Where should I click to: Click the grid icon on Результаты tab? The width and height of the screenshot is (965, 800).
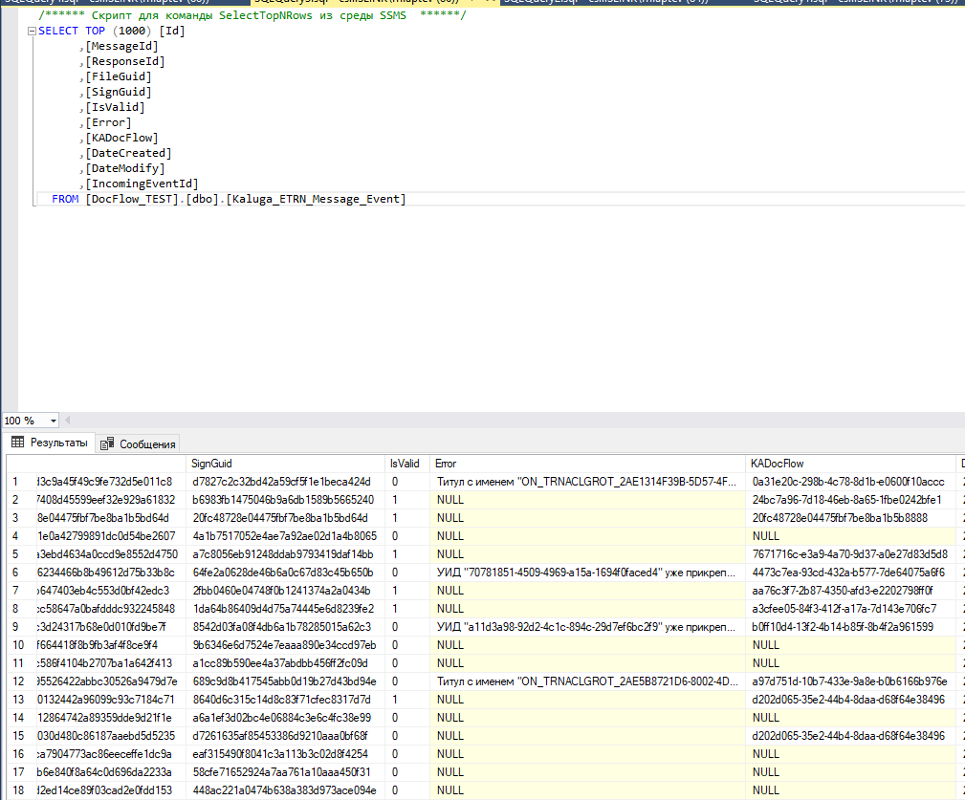click(x=18, y=443)
